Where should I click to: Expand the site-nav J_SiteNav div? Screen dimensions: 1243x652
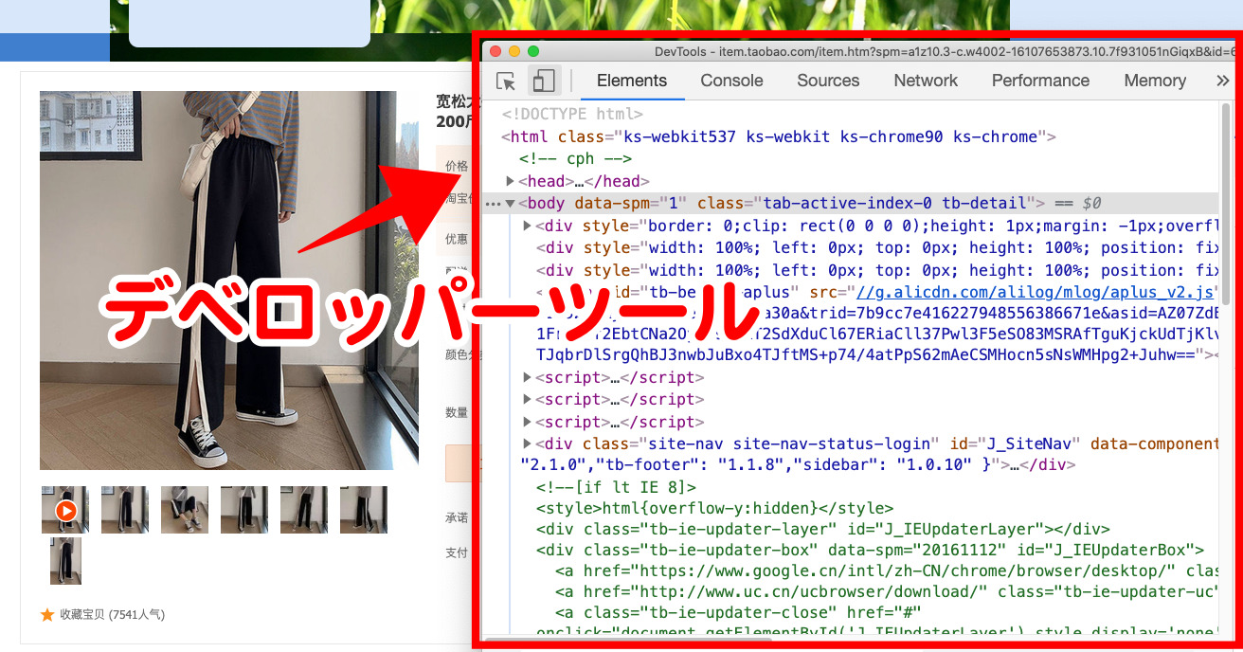(x=528, y=444)
